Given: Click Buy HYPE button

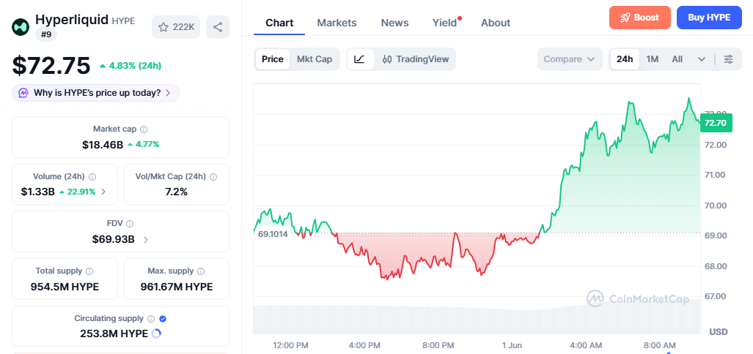Looking at the screenshot, I should (x=709, y=18).
